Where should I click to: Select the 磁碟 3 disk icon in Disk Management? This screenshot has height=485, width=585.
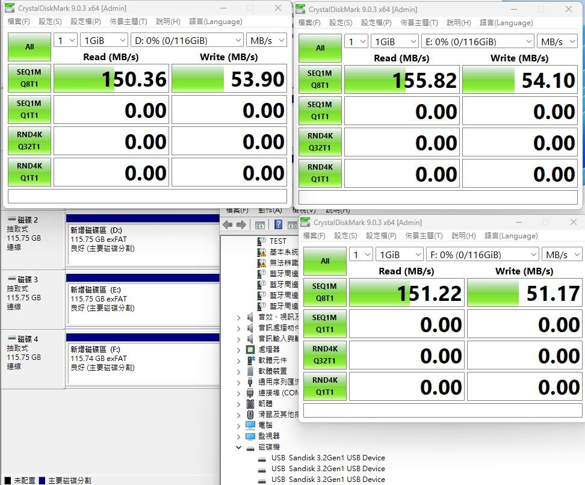(12, 279)
